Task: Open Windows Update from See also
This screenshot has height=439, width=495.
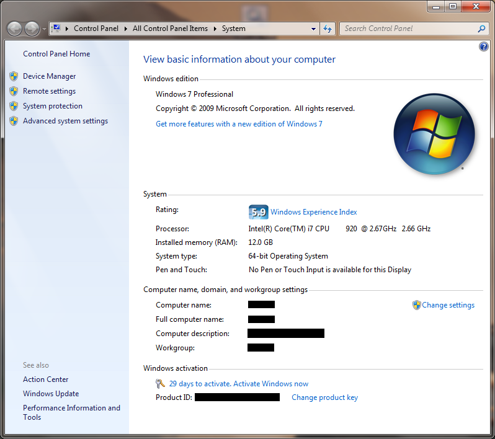Action: pyautogui.click(x=51, y=394)
